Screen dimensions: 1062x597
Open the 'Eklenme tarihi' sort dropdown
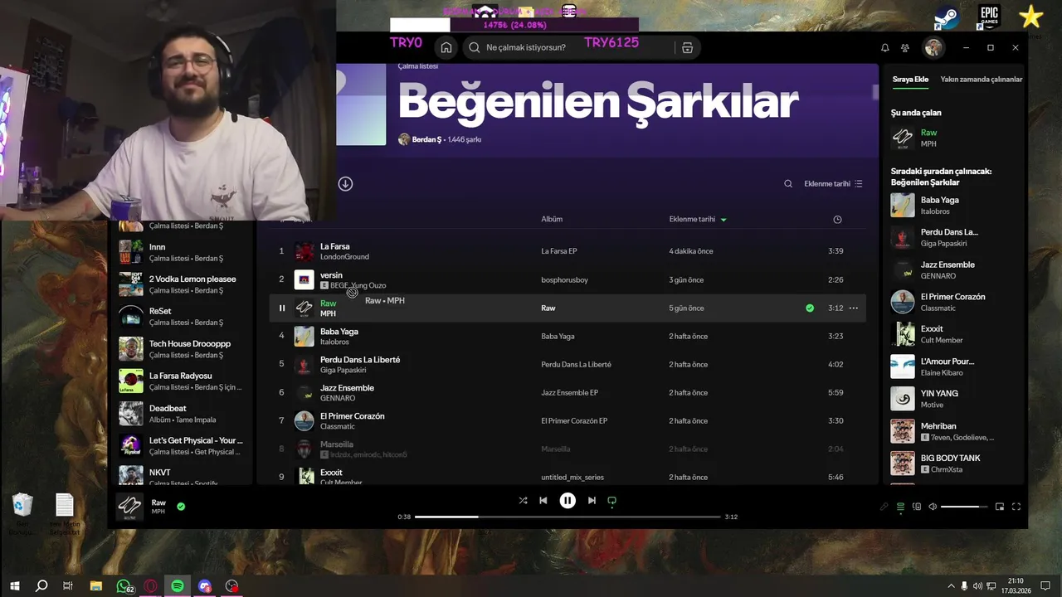[833, 184]
